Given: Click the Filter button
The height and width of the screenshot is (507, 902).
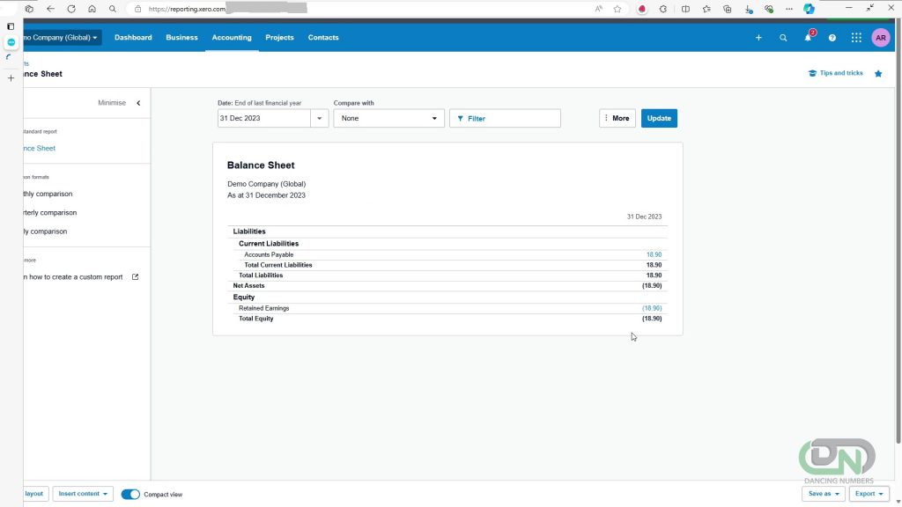Looking at the screenshot, I should (505, 119).
